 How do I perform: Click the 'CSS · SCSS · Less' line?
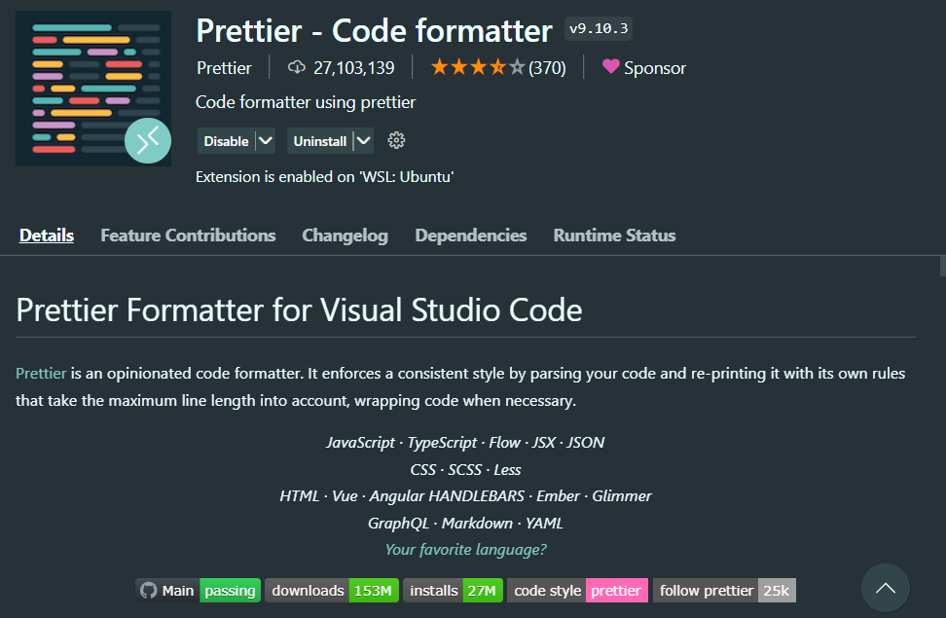(x=465, y=469)
